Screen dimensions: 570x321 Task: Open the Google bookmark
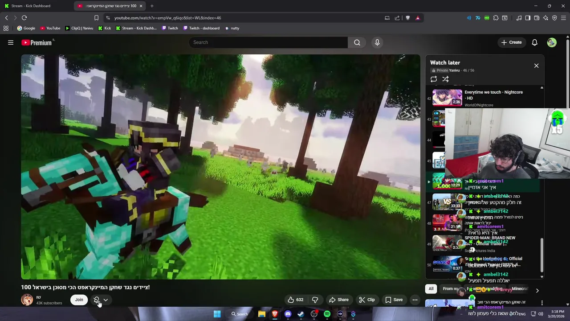[26, 28]
